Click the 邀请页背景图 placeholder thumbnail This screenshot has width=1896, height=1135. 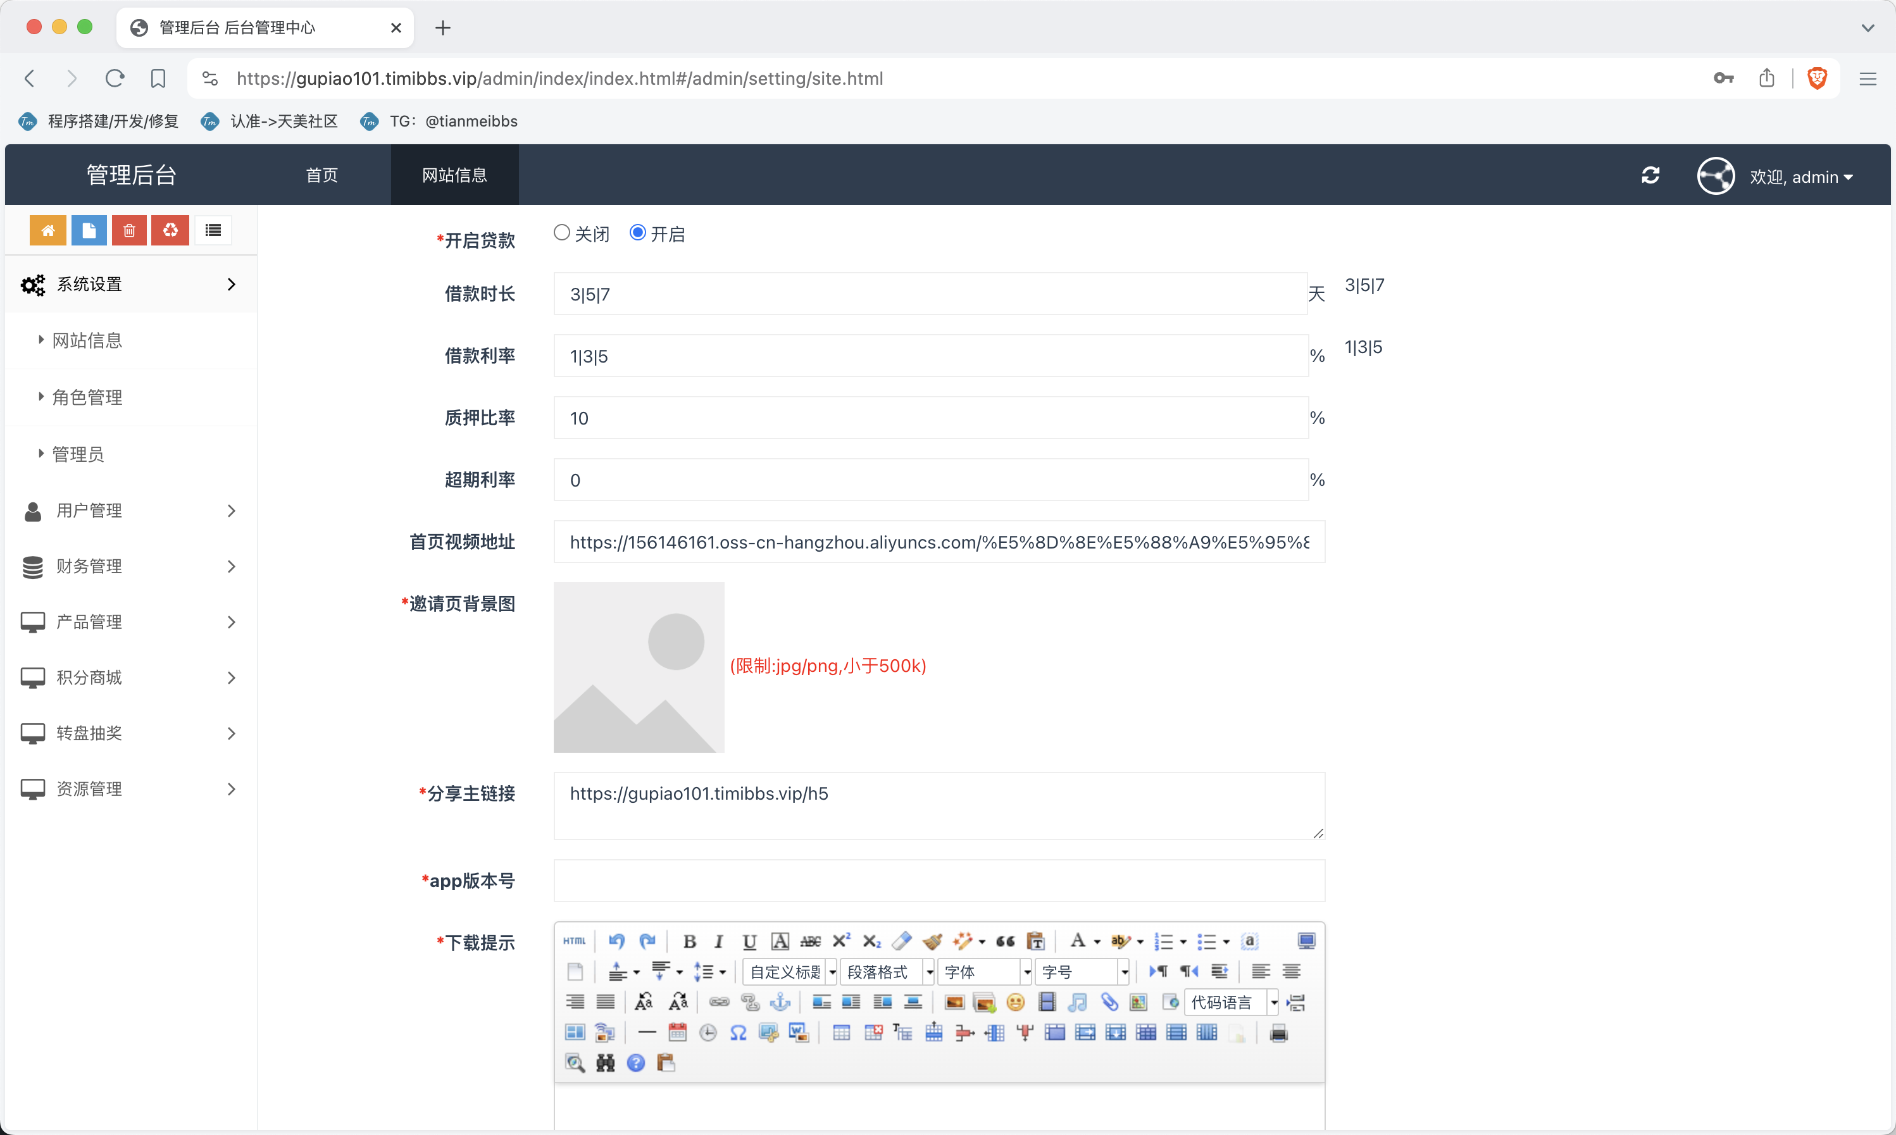[639, 667]
